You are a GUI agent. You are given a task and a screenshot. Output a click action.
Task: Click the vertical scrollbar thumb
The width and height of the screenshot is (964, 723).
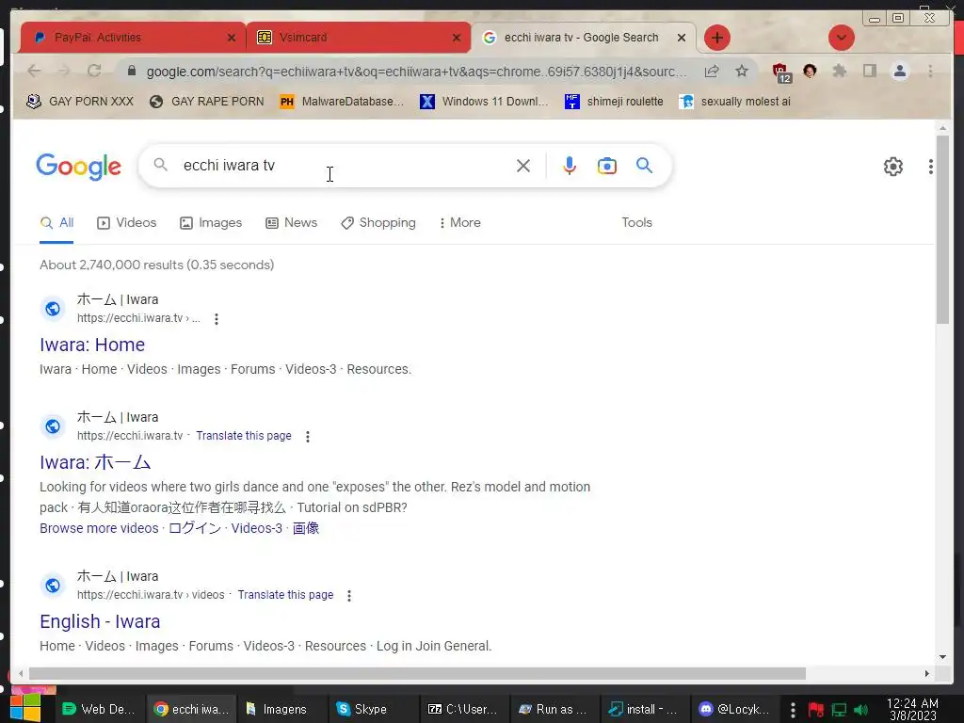[942, 229]
